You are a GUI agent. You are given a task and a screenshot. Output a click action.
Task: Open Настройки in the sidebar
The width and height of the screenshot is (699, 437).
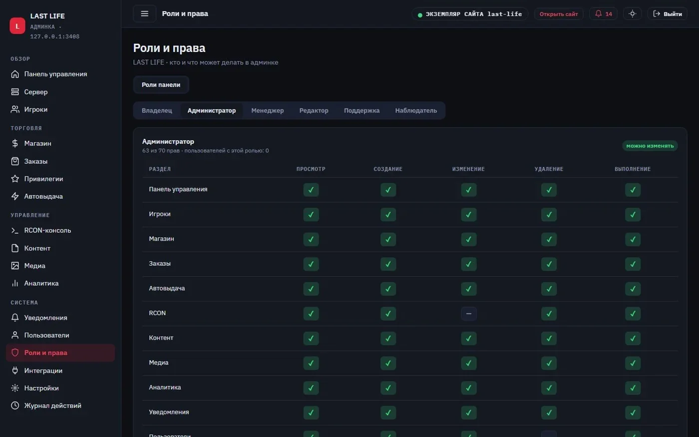pos(60,388)
